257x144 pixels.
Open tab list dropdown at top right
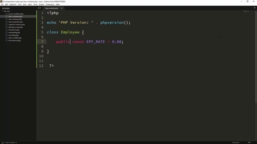click(x=255, y=8)
